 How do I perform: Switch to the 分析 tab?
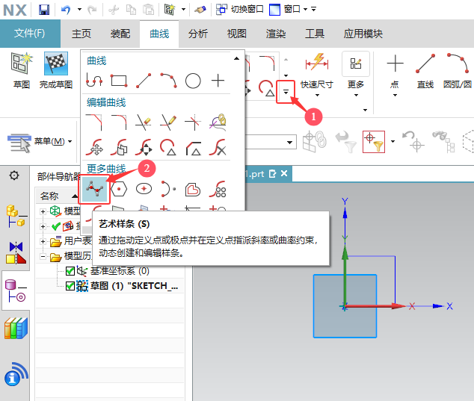click(198, 34)
